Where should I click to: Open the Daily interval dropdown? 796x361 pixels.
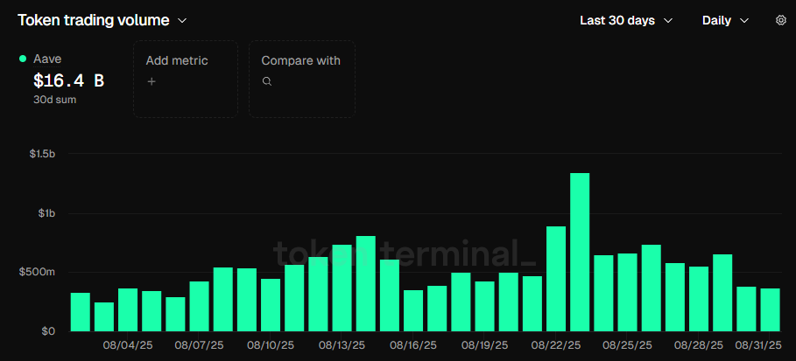[x=725, y=20]
